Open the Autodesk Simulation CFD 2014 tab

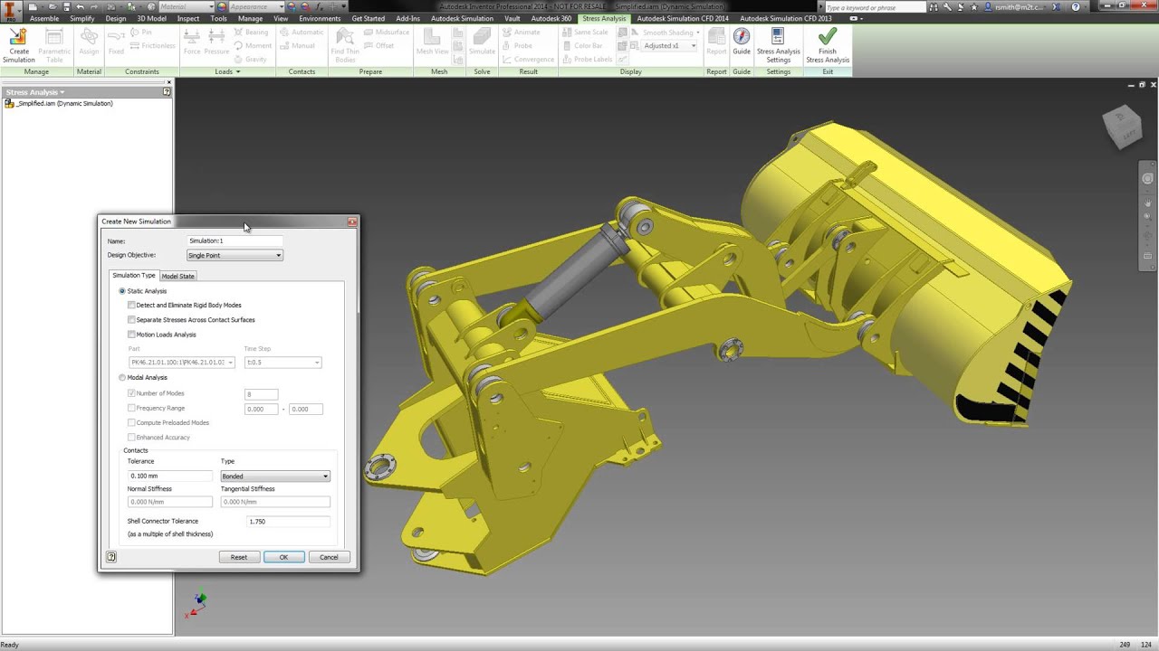(682, 18)
